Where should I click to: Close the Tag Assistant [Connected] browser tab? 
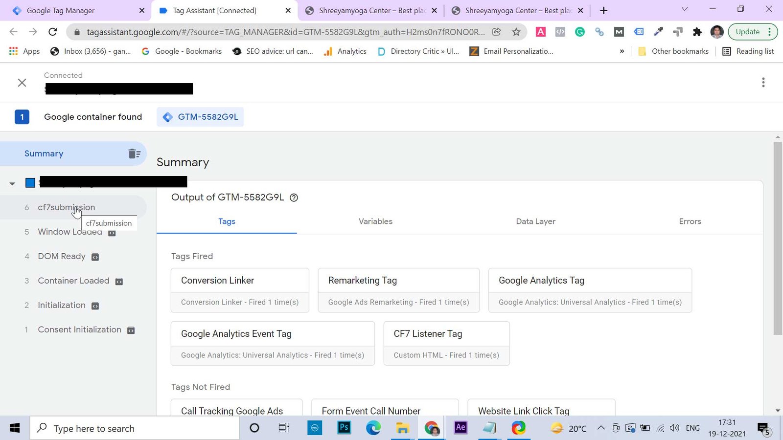pyautogui.click(x=288, y=10)
